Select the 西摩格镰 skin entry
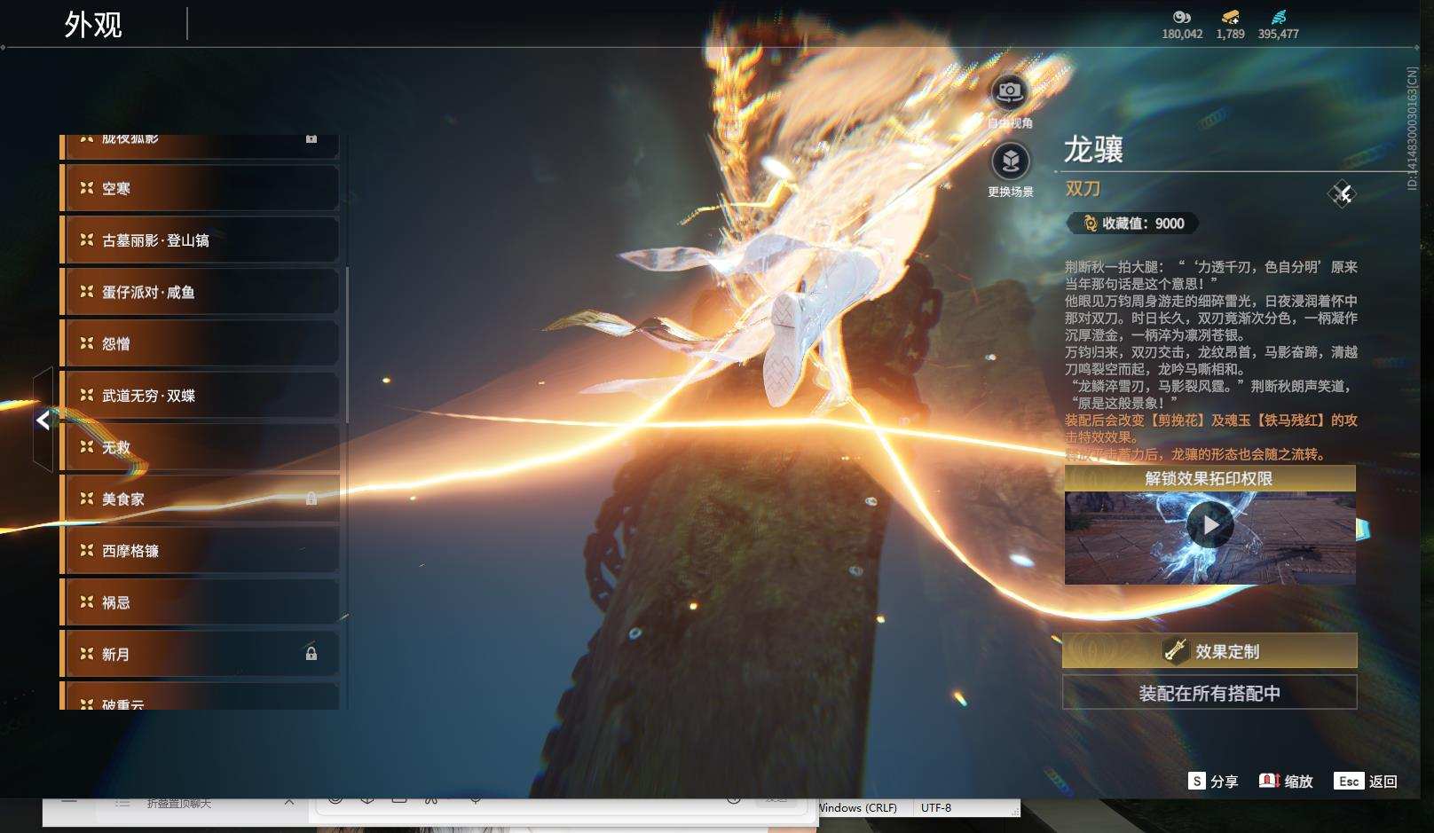 tap(200, 551)
